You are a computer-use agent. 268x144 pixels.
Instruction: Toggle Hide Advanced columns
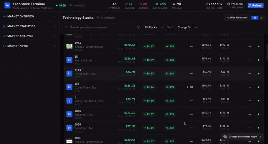point(237,18)
